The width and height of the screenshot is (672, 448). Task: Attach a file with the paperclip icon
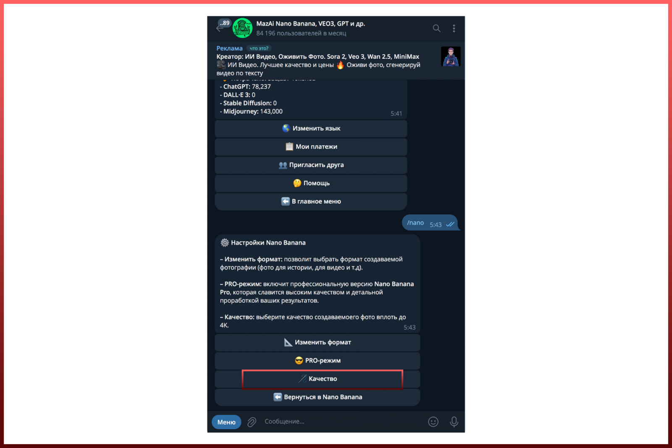[252, 422]
